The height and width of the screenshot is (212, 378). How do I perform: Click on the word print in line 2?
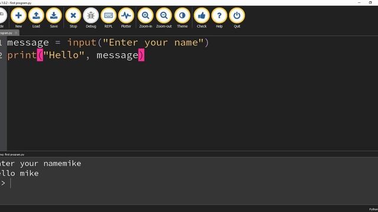click(22, 55)
